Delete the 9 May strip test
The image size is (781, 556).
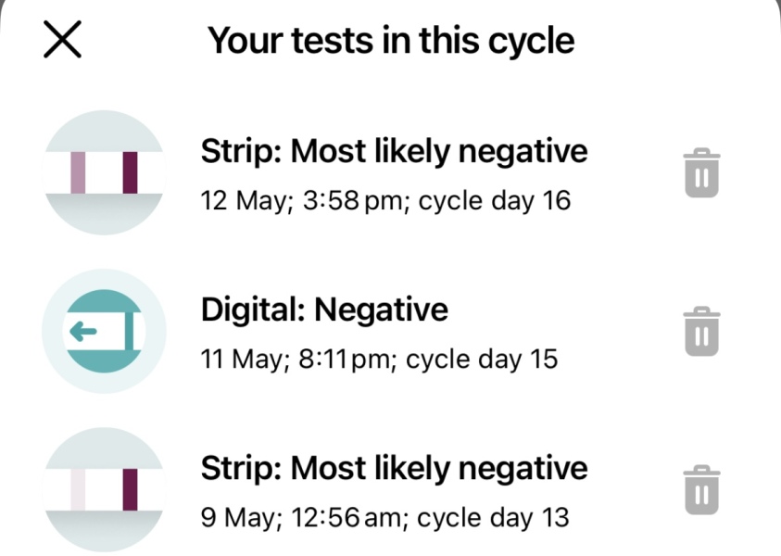tap(702, 490)
